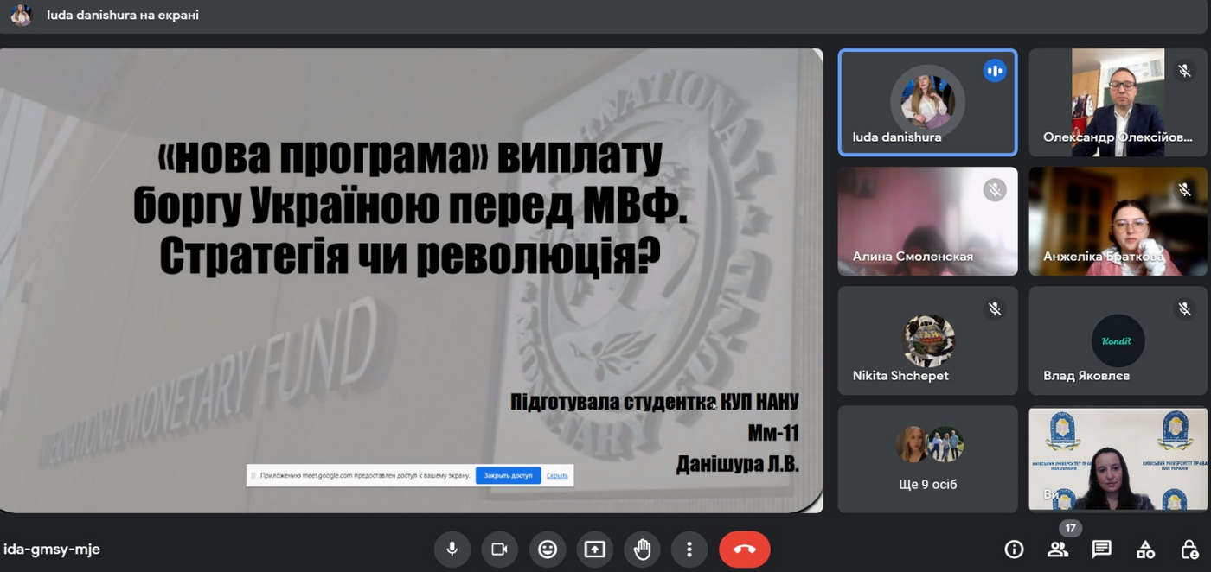Image resolution: width=1211 pixels, height=572 pixels.
Task: Open the three-dot more options menu
Action: coord(689,549)
